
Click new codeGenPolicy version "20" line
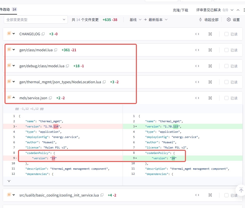click(183, 158)
